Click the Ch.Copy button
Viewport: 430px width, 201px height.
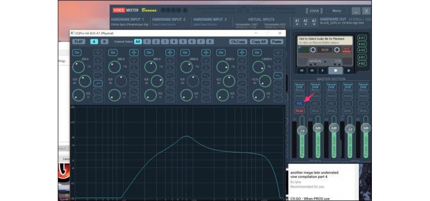(x=238, y=42)
